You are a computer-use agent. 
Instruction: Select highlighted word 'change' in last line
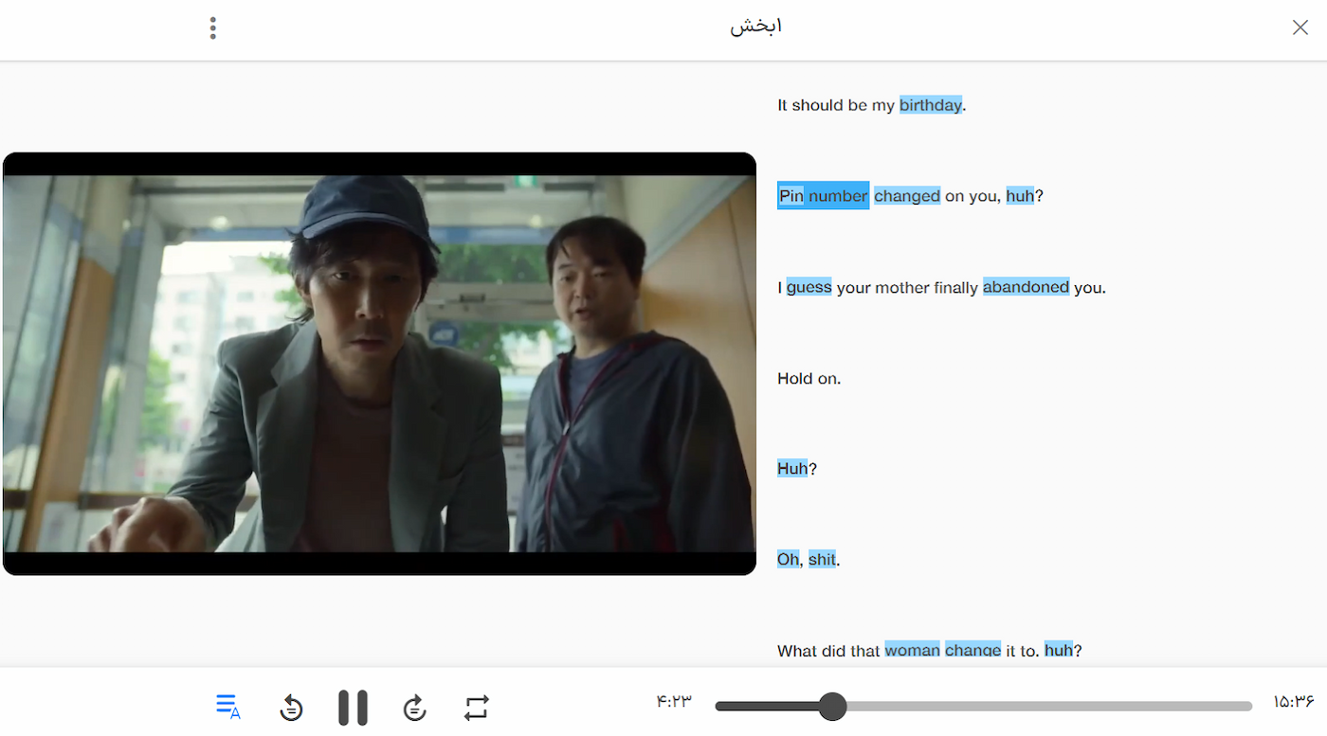pos(973,650)
